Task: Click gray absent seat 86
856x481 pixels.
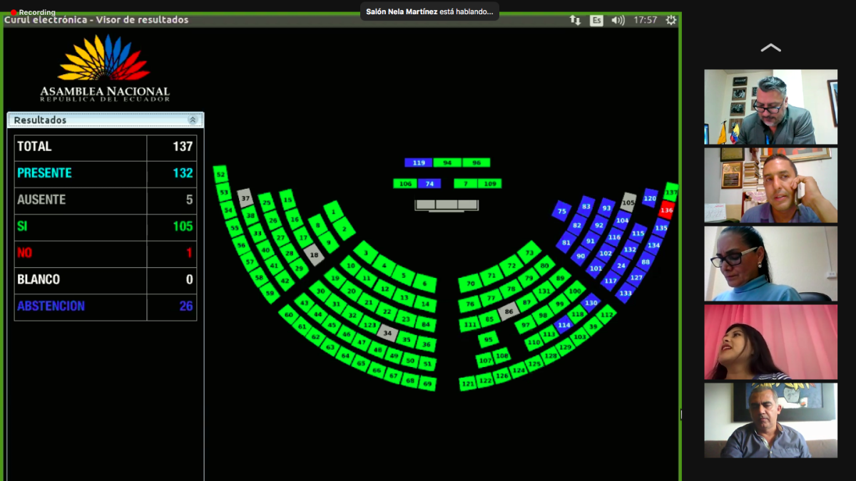Action: point(509,311)
